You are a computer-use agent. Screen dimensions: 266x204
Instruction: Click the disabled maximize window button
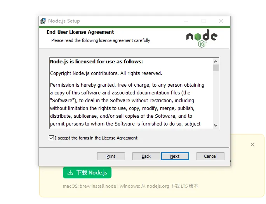pyautogui.click(x=203, y=21)
